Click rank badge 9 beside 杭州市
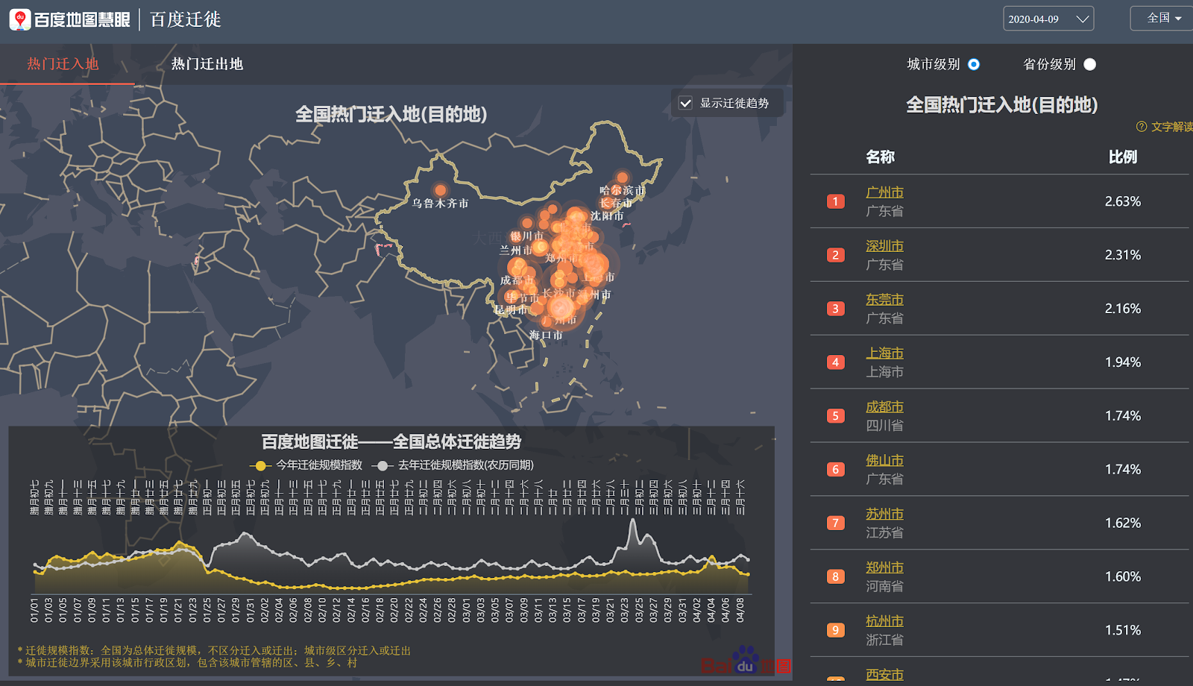This screenshot has height=686, width=1193. (x=836, y=631)
